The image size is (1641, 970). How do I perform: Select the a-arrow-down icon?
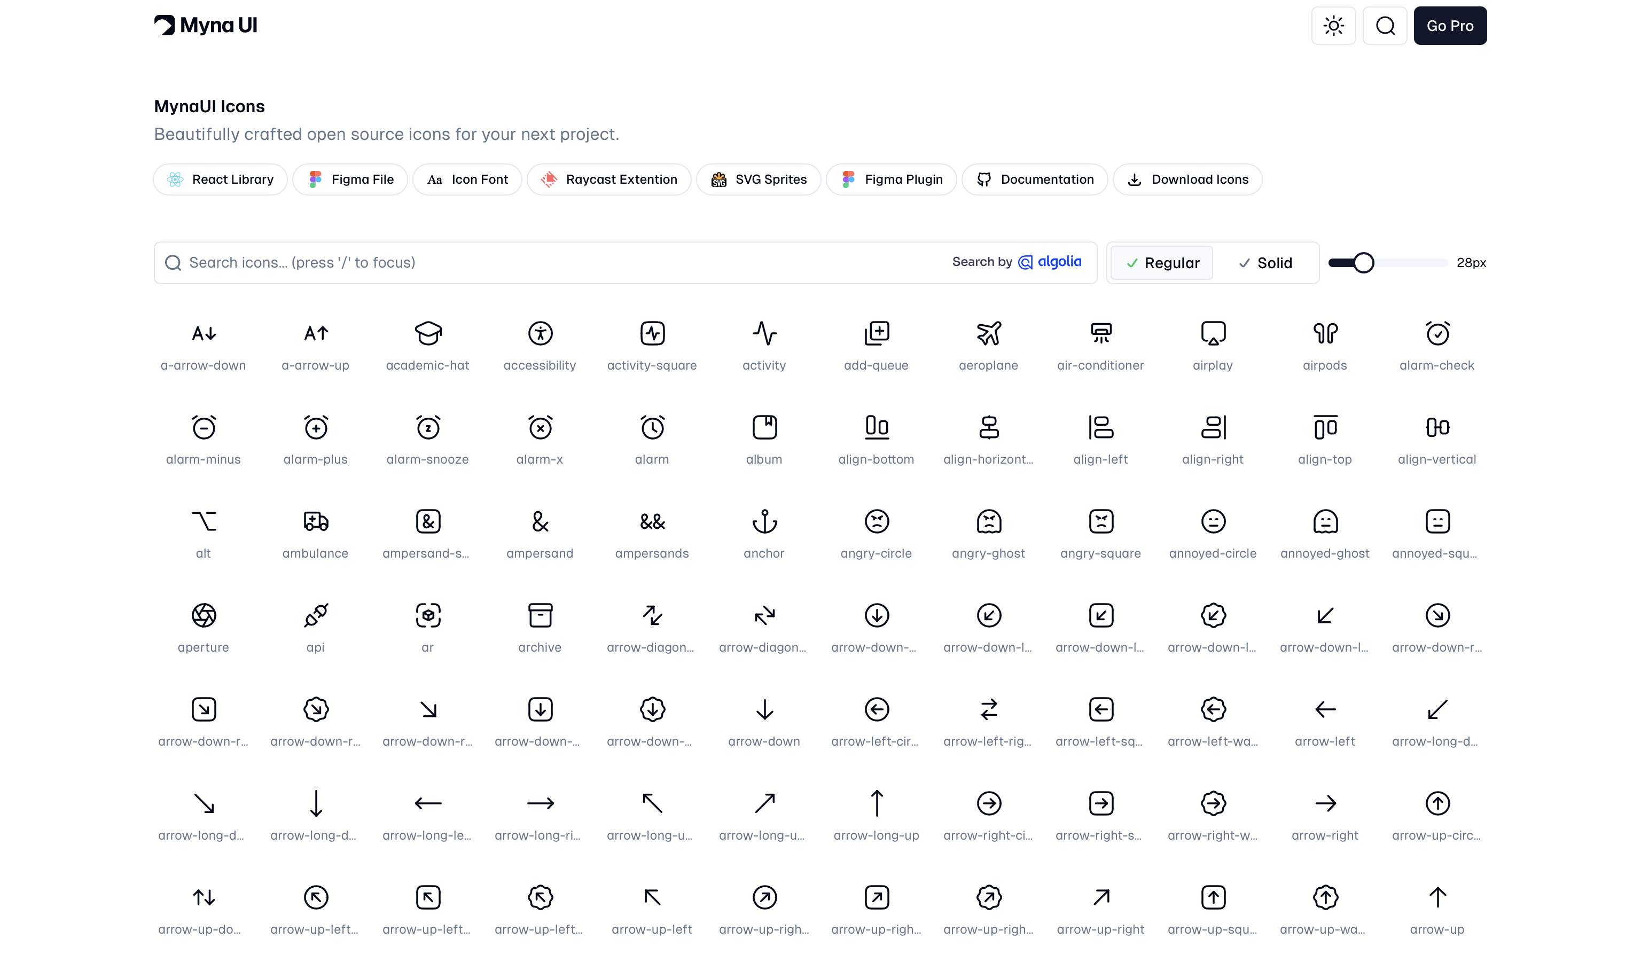coord(203,333)
